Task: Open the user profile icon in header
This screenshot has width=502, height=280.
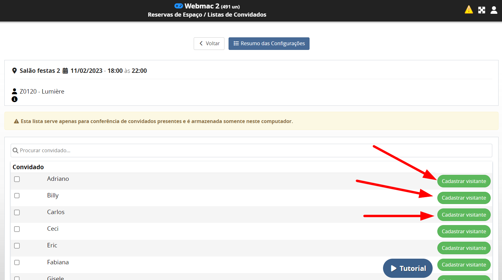Action: (x=494, y=10)
